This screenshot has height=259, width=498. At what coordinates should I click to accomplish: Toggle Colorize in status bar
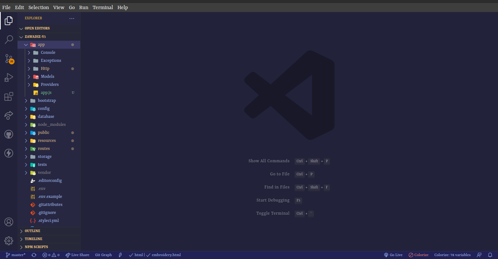(x=419, y=255)
